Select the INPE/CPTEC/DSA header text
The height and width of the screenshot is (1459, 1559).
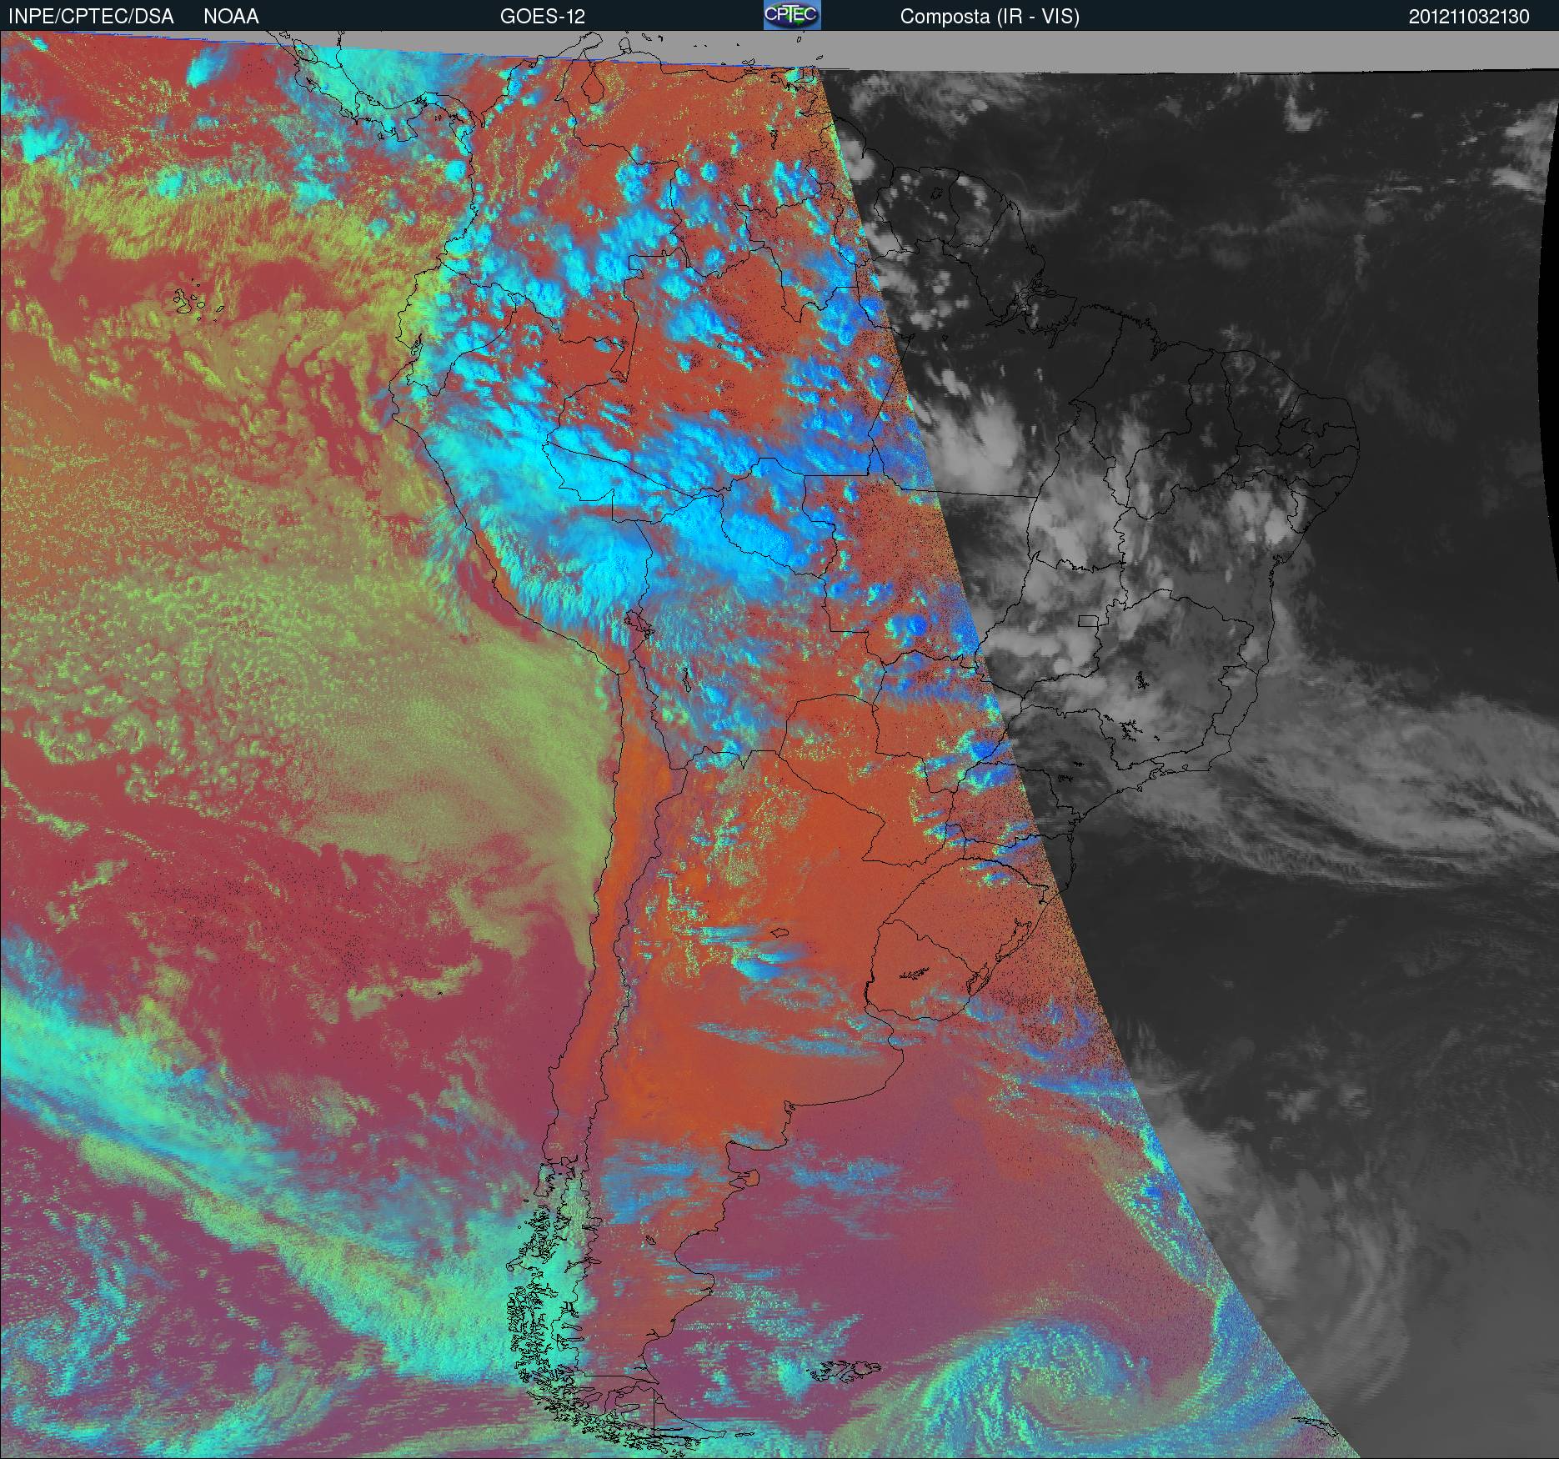coord(91,17)
